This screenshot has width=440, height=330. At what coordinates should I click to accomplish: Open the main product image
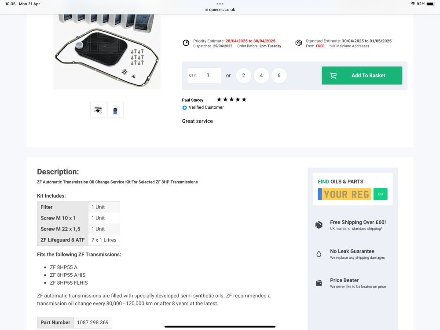[x=107, y=52]
